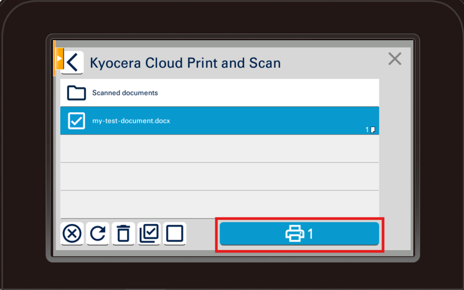Select the my-test-document.docx file name
The height and width of the screenshot is (290, 464).
pos(131,121)
